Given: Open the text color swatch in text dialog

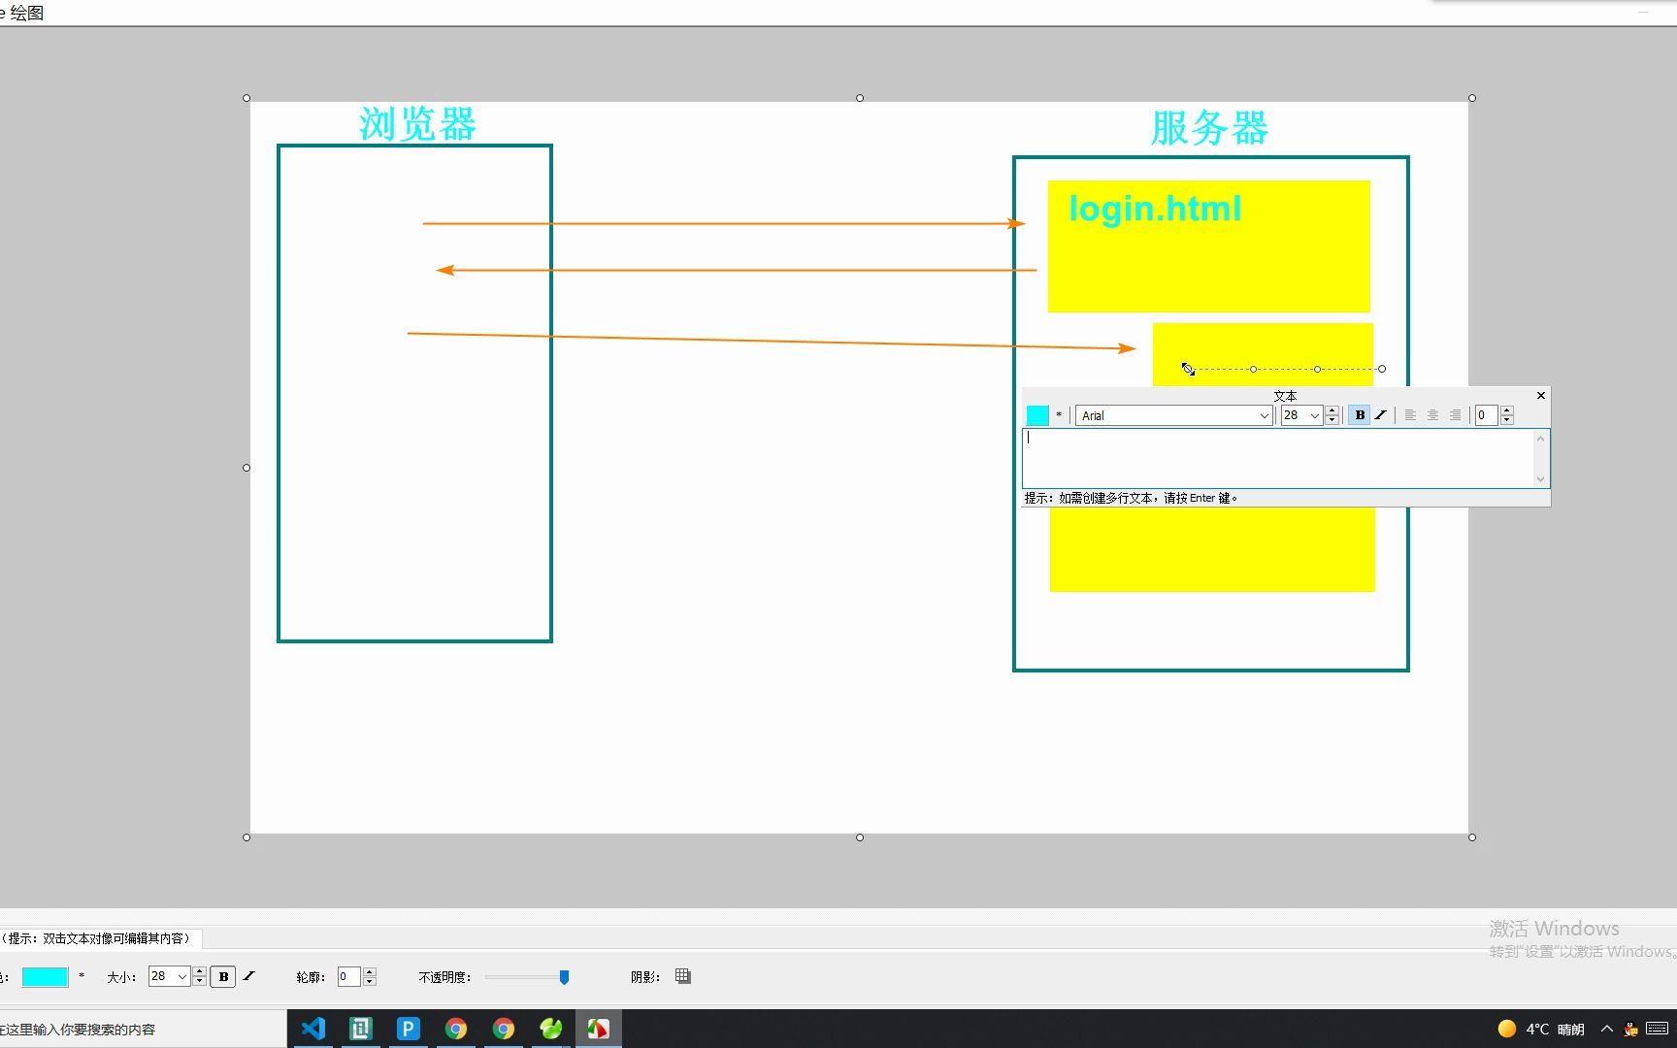Looking at the screenshot, I should click(1037, 415).
